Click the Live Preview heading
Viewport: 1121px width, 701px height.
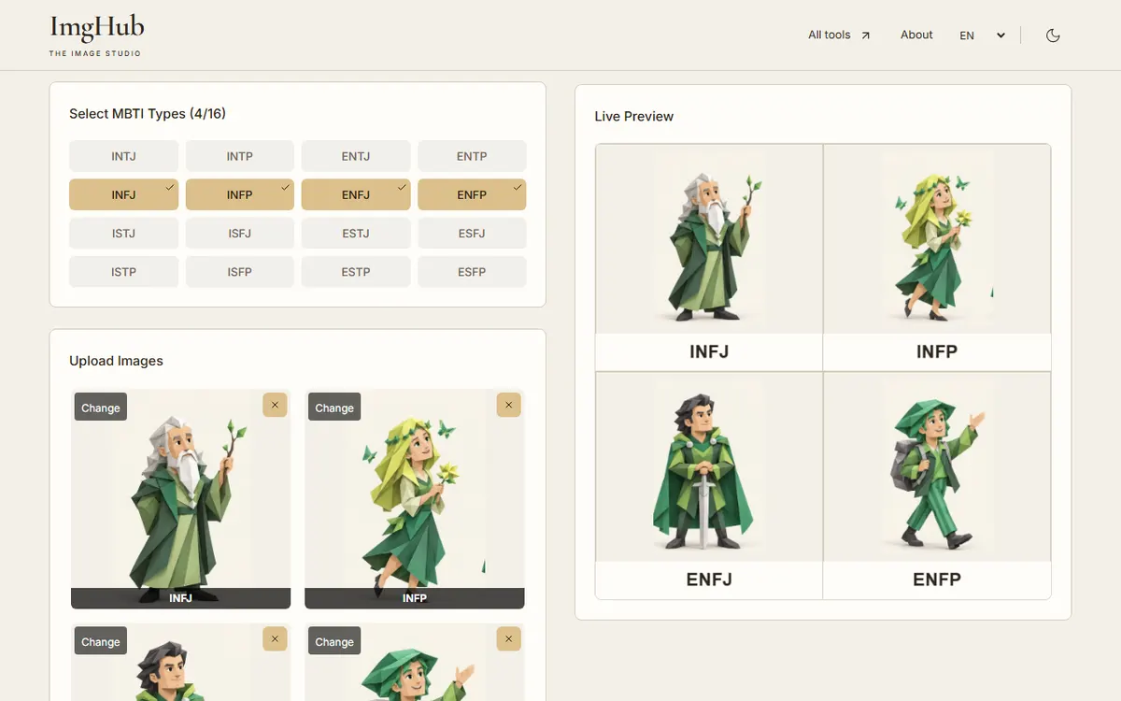pos(634,117)
